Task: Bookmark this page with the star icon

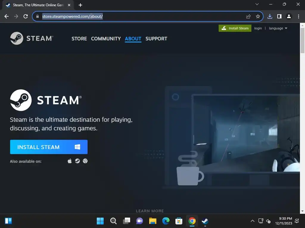Action: pos(258,17)
